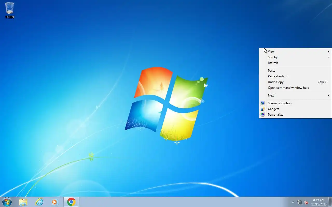Launch Windows Explorer from the taskbar

tap(23, 202)
